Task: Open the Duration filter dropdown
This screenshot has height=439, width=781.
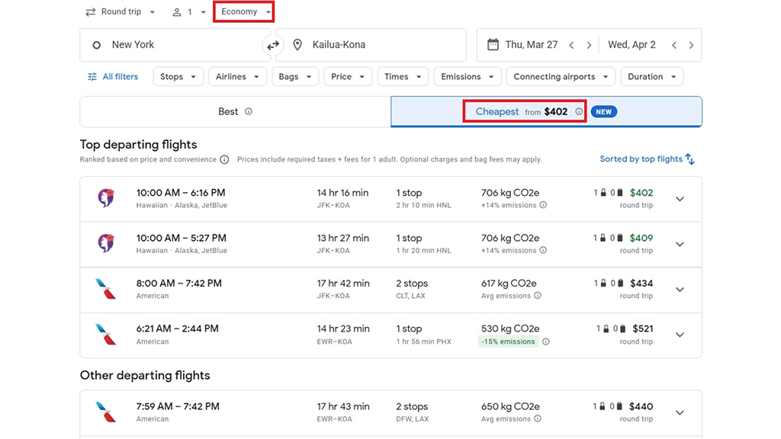Action: pos(651,77)
